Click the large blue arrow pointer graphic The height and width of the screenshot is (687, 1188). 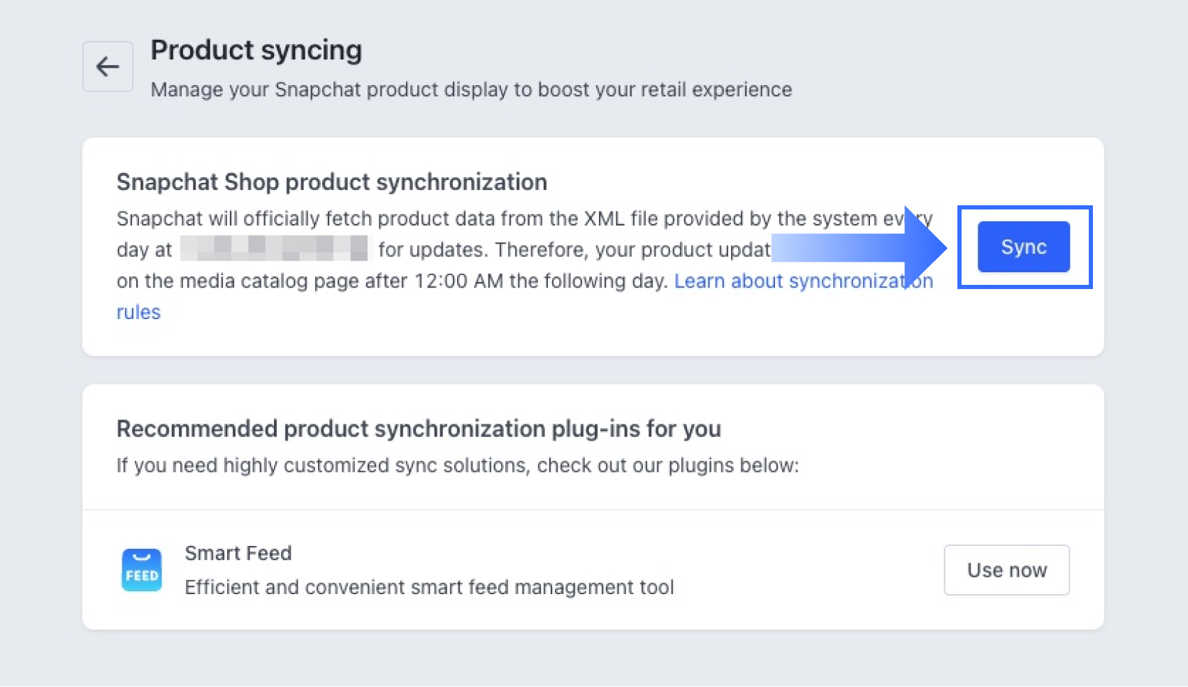coord(867,248)
